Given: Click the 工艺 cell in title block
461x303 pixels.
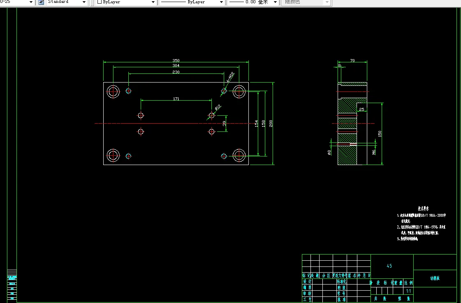Looking at the screenshot, I should [307, 299].
